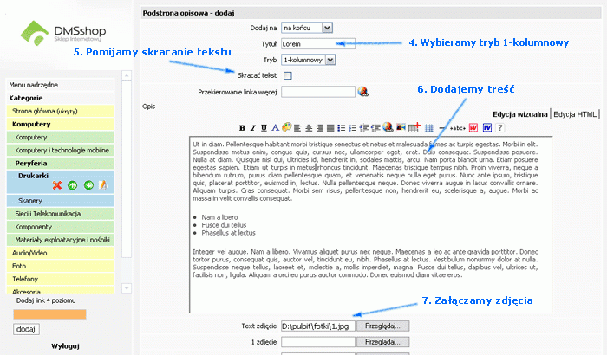
Task: Insert a numbered list
Action: click(x=353, y=128)
